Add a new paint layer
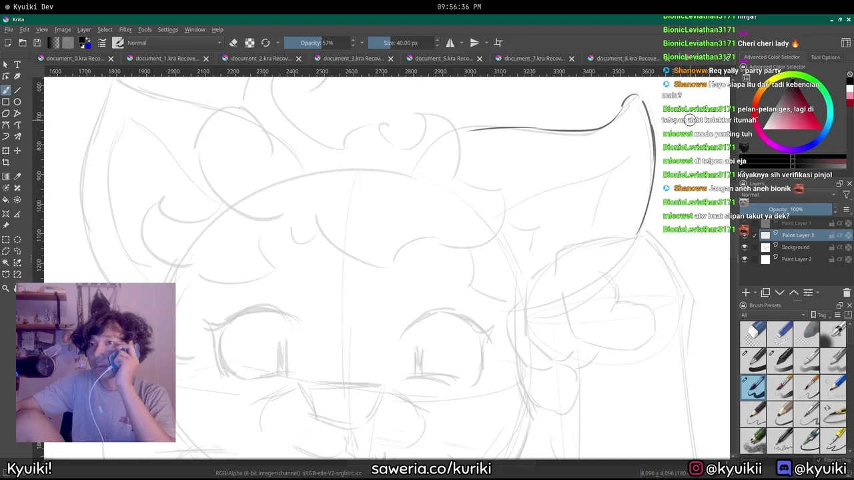Image resolution: width=854 pixels, height=480 pixels. 746,293
